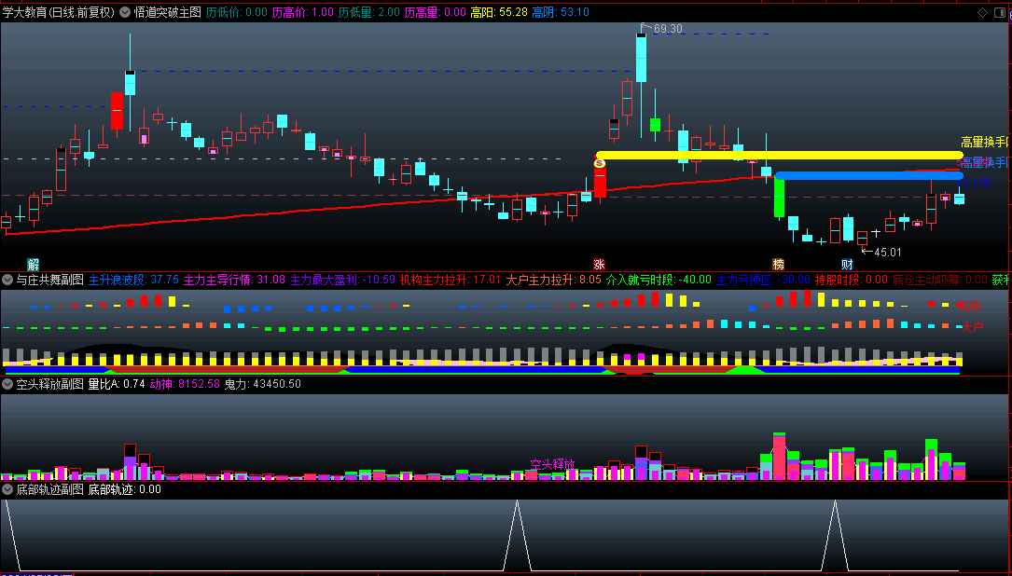
Task: Click the 历高量: 0.00 value
Action: click(x=436, y=12)
